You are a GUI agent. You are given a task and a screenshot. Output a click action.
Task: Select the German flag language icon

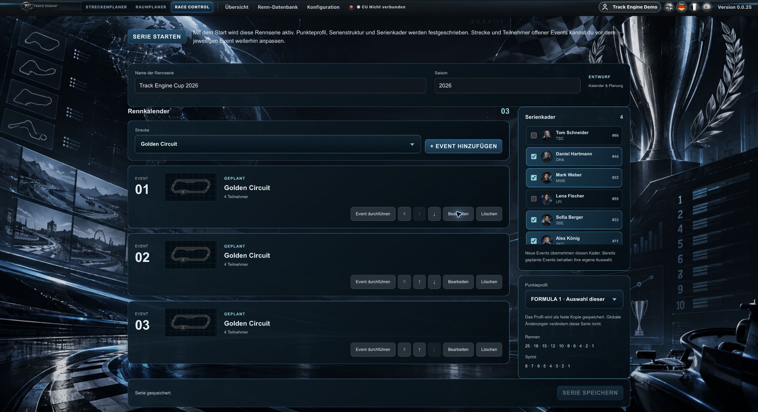[x=681, y=7]
